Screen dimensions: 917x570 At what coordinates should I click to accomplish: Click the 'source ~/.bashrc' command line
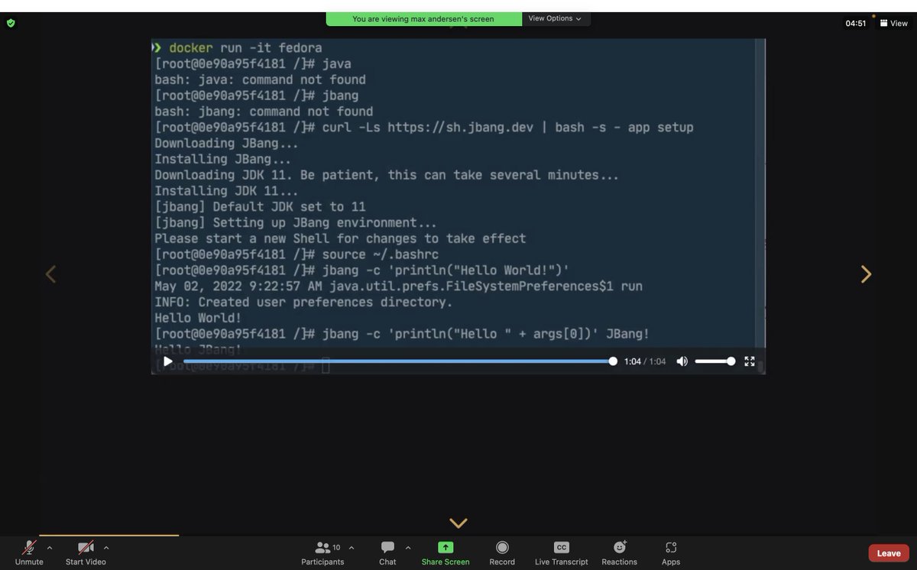(x=296, y=254)
